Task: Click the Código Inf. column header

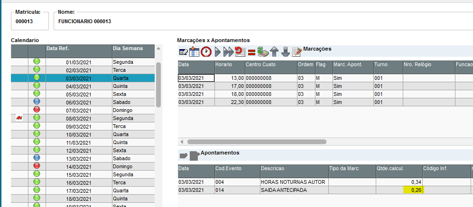Action: click(447, 171)
